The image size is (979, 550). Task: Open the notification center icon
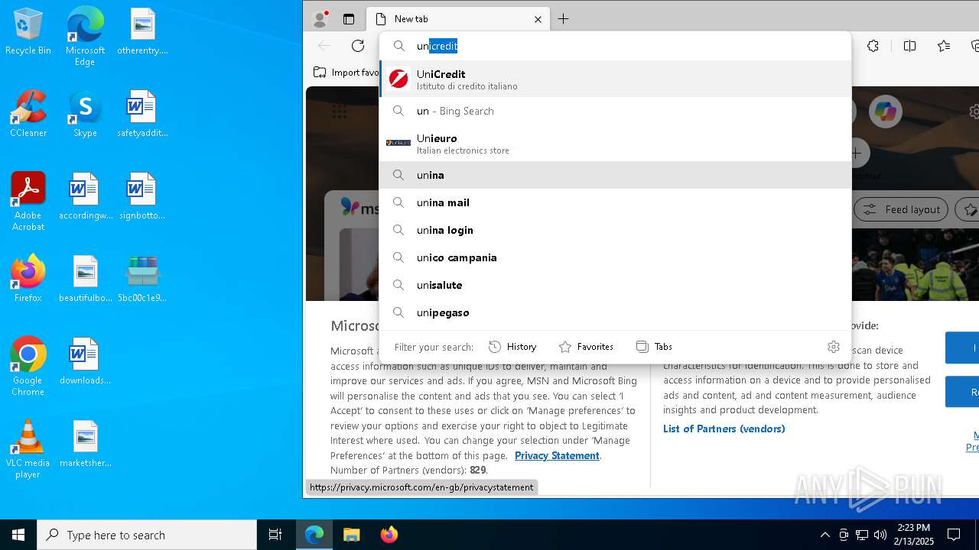click(x=954, y=535)
